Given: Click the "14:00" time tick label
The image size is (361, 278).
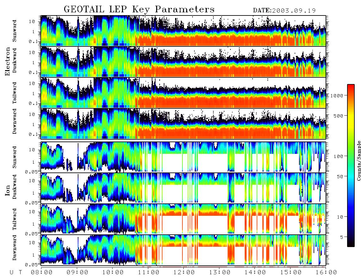Looking at the screenshot, I should click(x=255, y=272).
